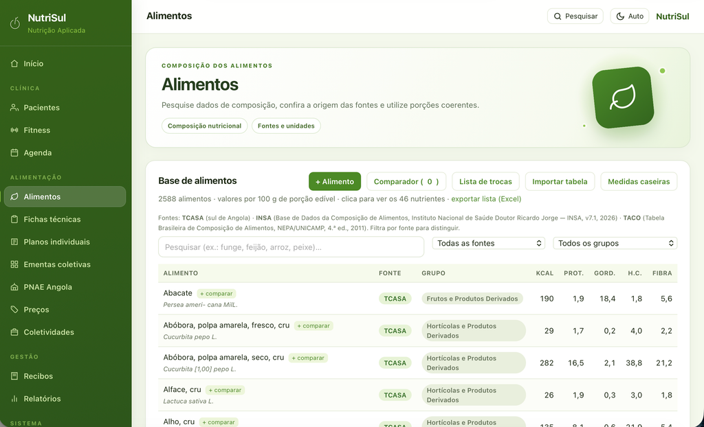
Task: Open the Lista de trocas button
Action: coord(485,182)
